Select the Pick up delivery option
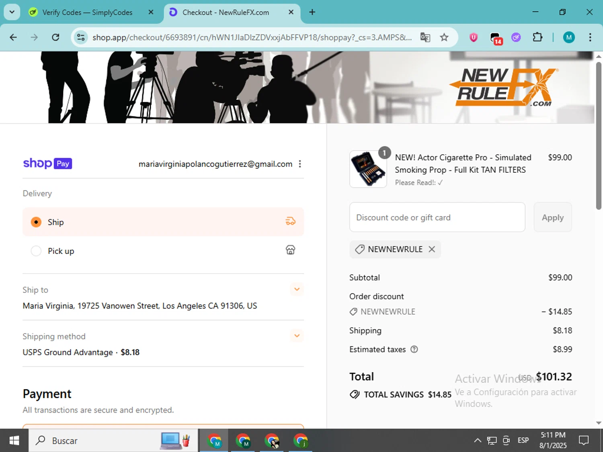Image resolution: width=603 pixels, height=452 pixels. (x=163, y=251)
